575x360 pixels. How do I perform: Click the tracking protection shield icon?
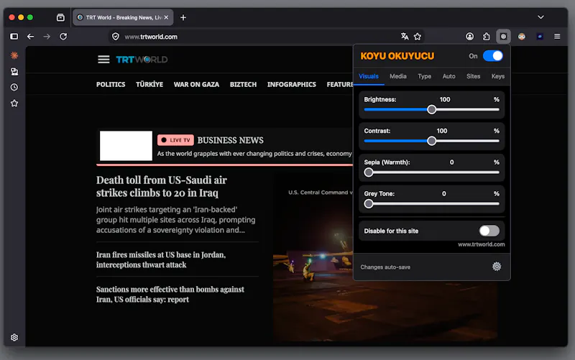coord(116,37)
